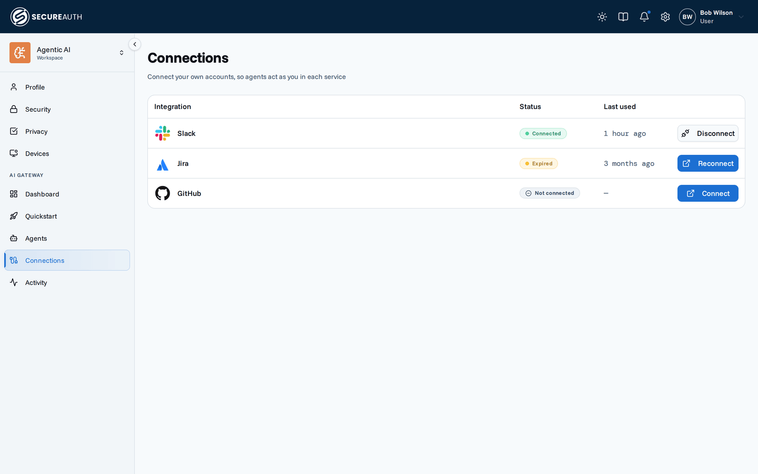Click the GitHub Not connected badge
The width and height of the screenshot is (758, 474).
tap(550, 193)
